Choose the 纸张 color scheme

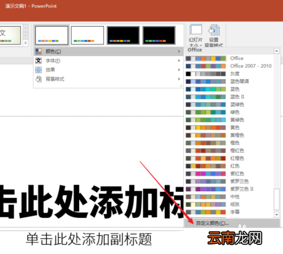tap(229, 204)
